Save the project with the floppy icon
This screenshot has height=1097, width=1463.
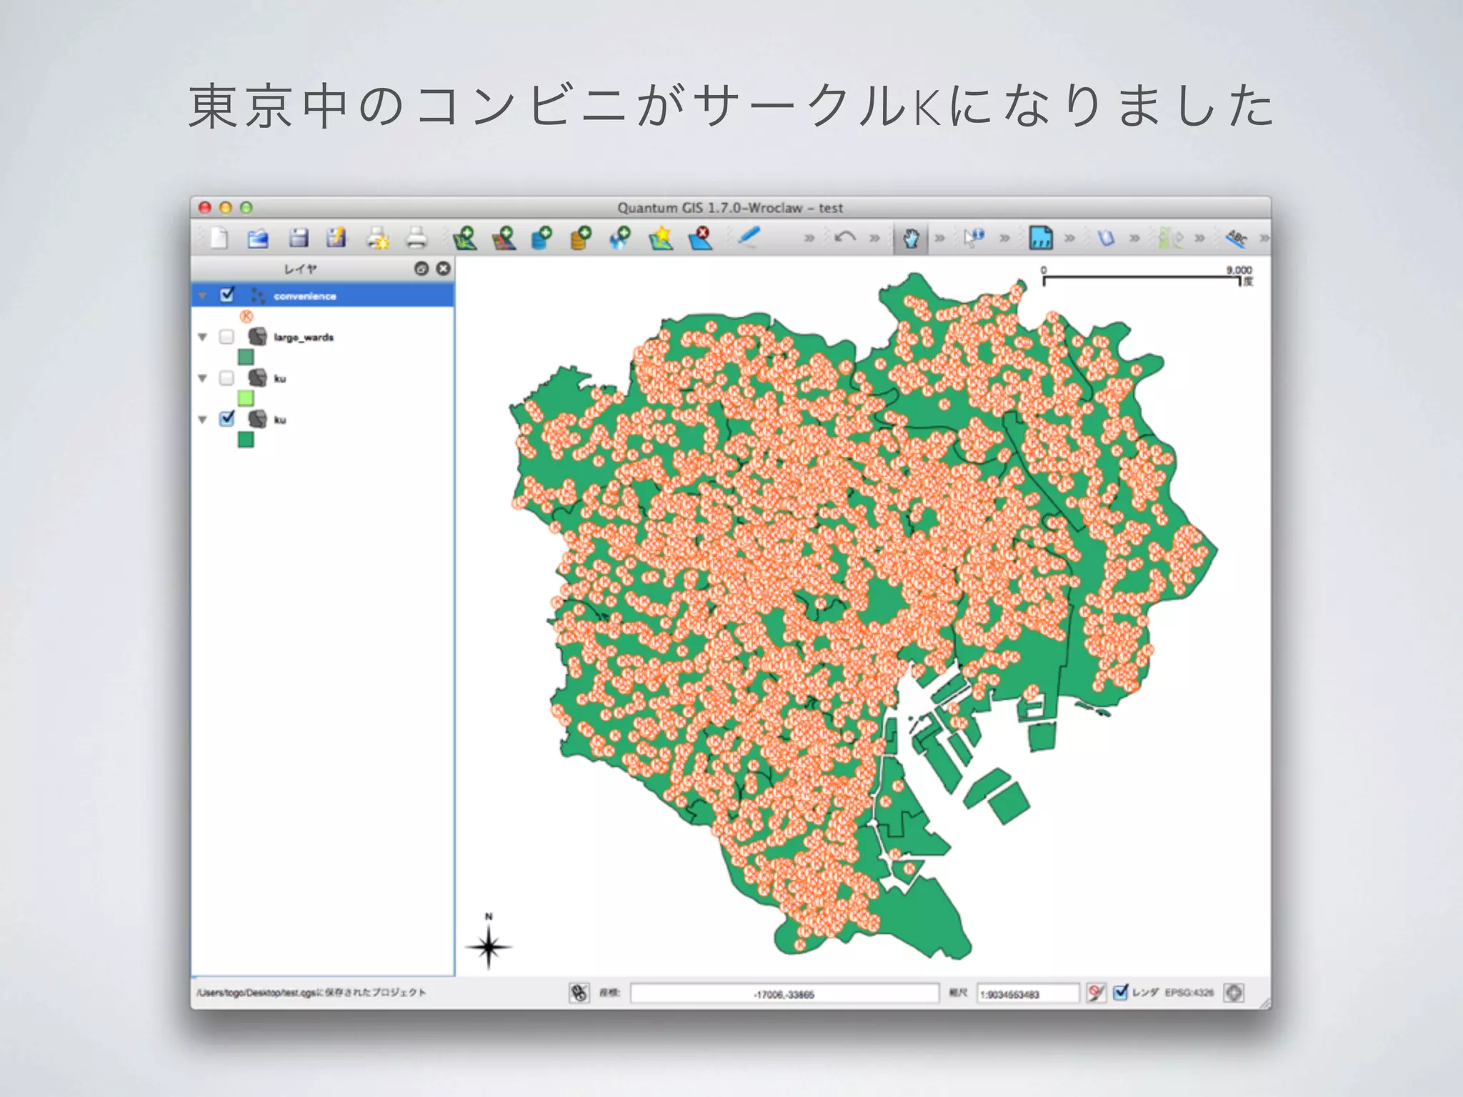pyautogui.click(x=299, y=238)
